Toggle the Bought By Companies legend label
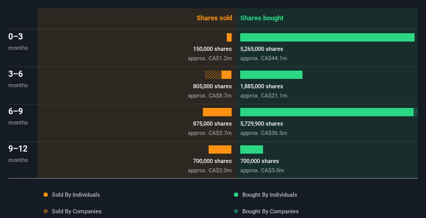The width and height of the screenshot is (426, 218). 270,211
